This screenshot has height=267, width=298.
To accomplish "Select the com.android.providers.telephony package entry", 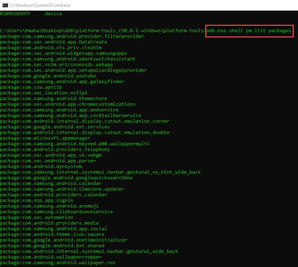I will 55,149.
